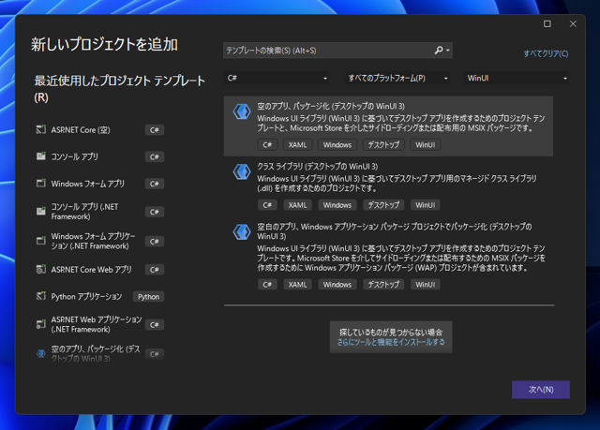The height and width of the screenshot is (430, 600).
Task: Click WinUI tag under 空のアプリ、パッケージ化 result
Action: pyautogui.click(x=425, y=145)
